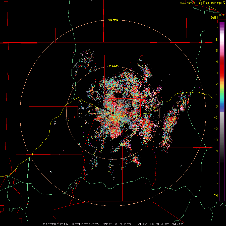Click the -3 dB scale label
Viewport: 226px width, 226px height.
(216, 140)
